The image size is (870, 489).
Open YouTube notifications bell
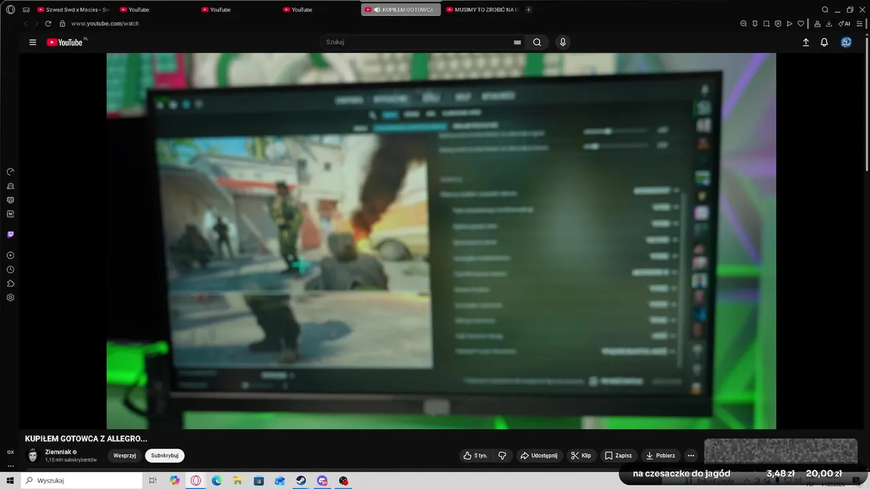tap(824, 42)
